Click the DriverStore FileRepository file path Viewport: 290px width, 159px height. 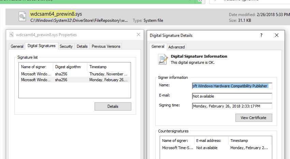(79, 20)
